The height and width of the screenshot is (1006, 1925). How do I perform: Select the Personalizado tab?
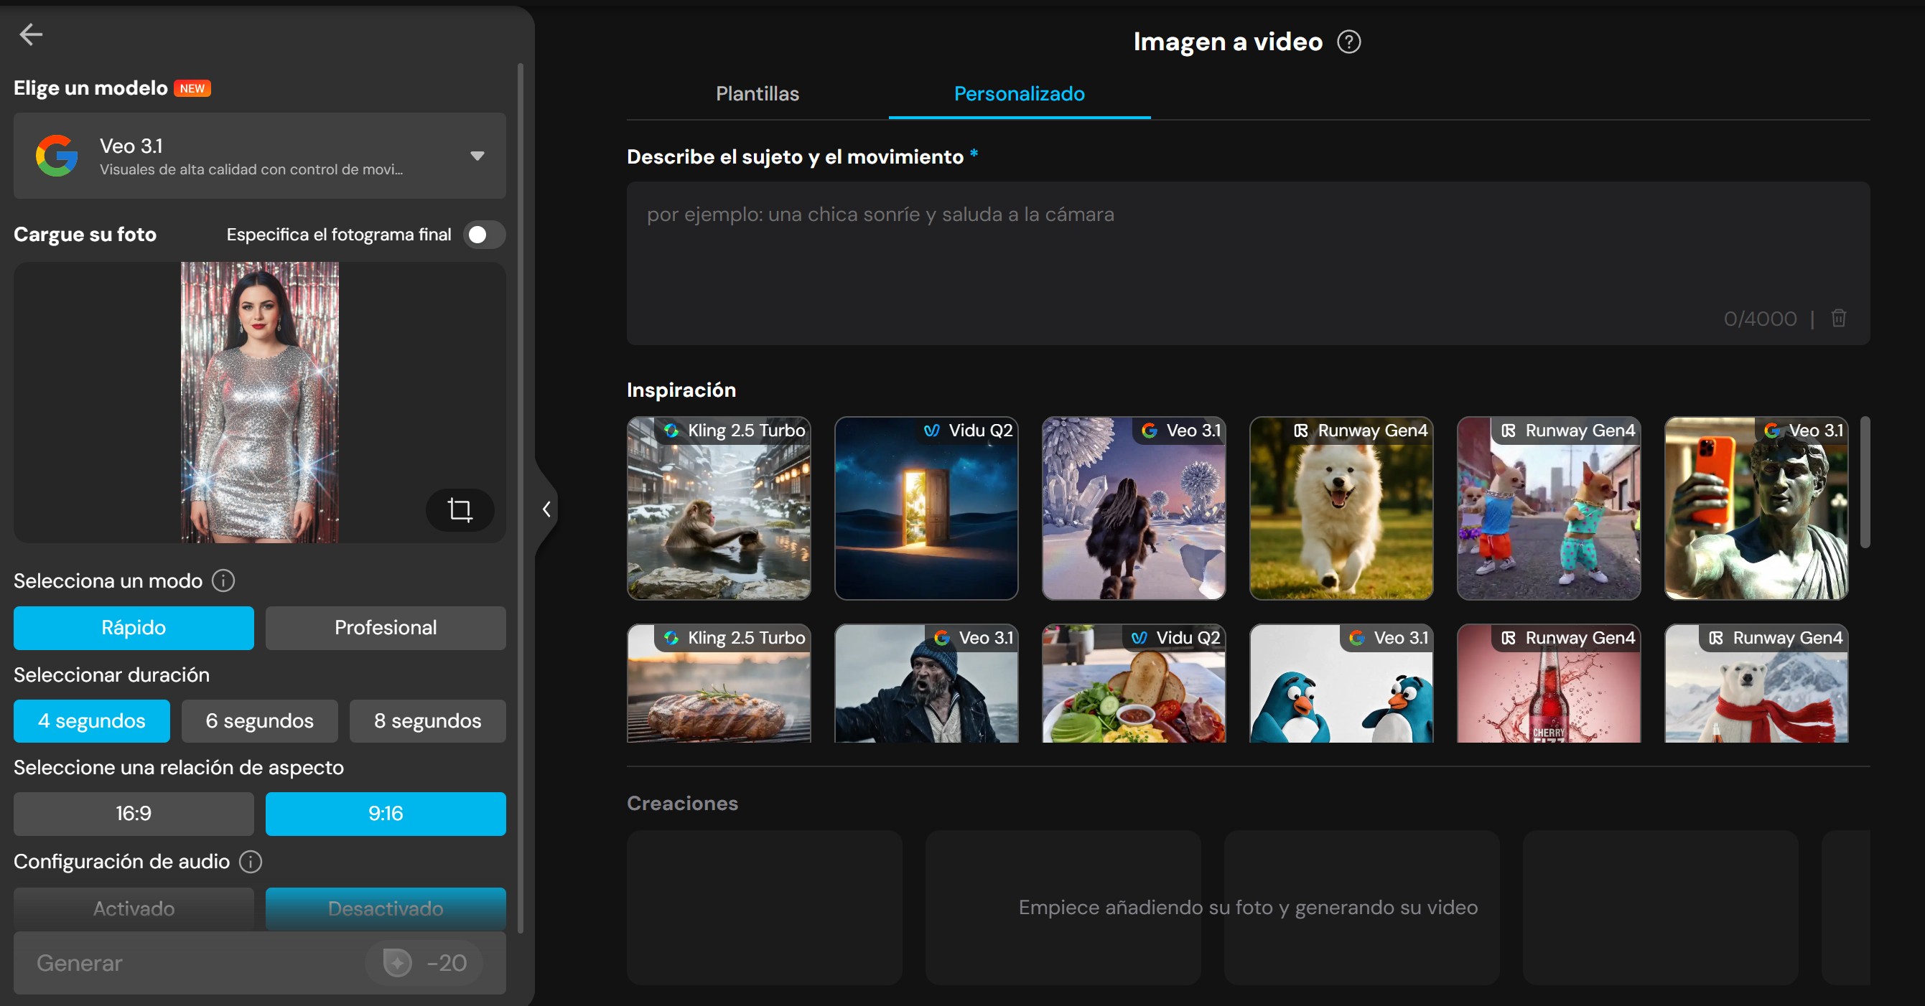click(x=1019, y=93)
